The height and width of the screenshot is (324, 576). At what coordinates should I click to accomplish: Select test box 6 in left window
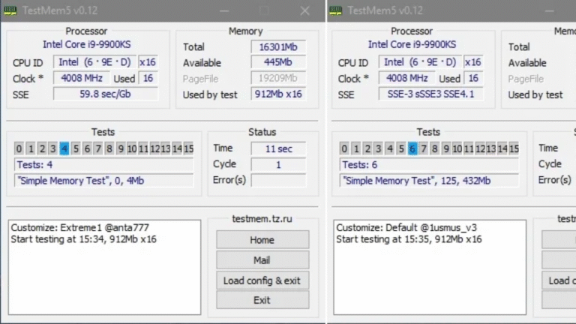[x=87, y=148]
